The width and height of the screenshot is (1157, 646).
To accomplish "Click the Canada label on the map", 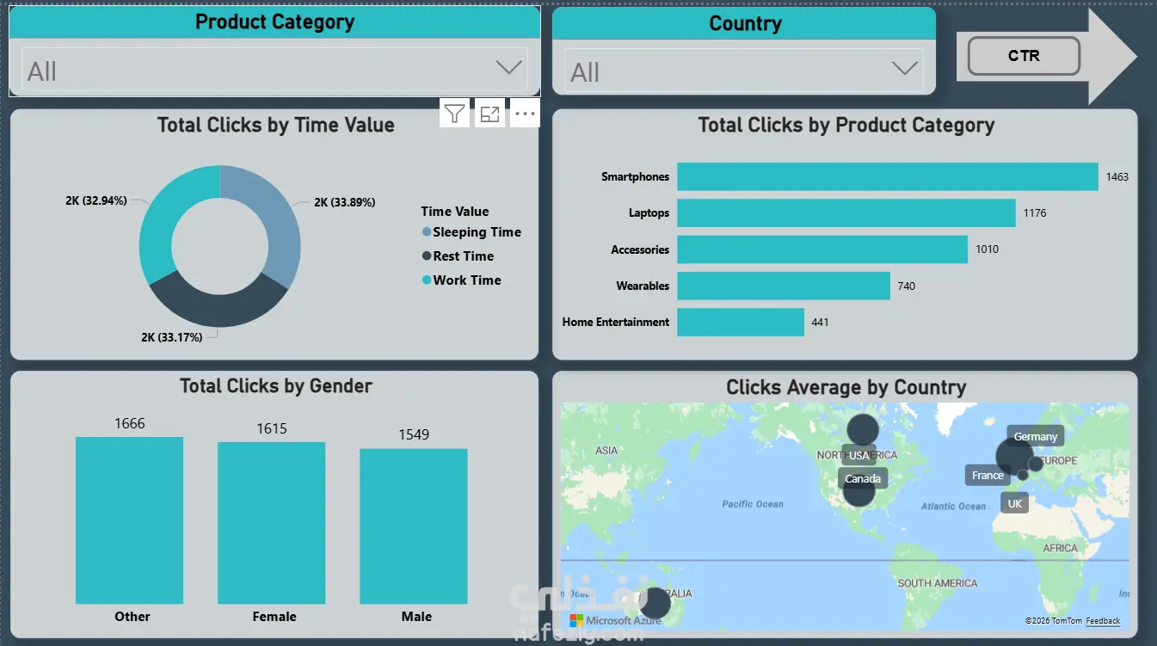I will (x=863, y=479).
